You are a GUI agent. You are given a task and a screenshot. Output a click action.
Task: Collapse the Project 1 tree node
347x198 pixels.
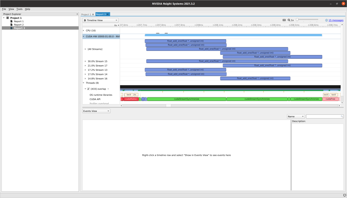pyautogui.click(x=4, y=18)
